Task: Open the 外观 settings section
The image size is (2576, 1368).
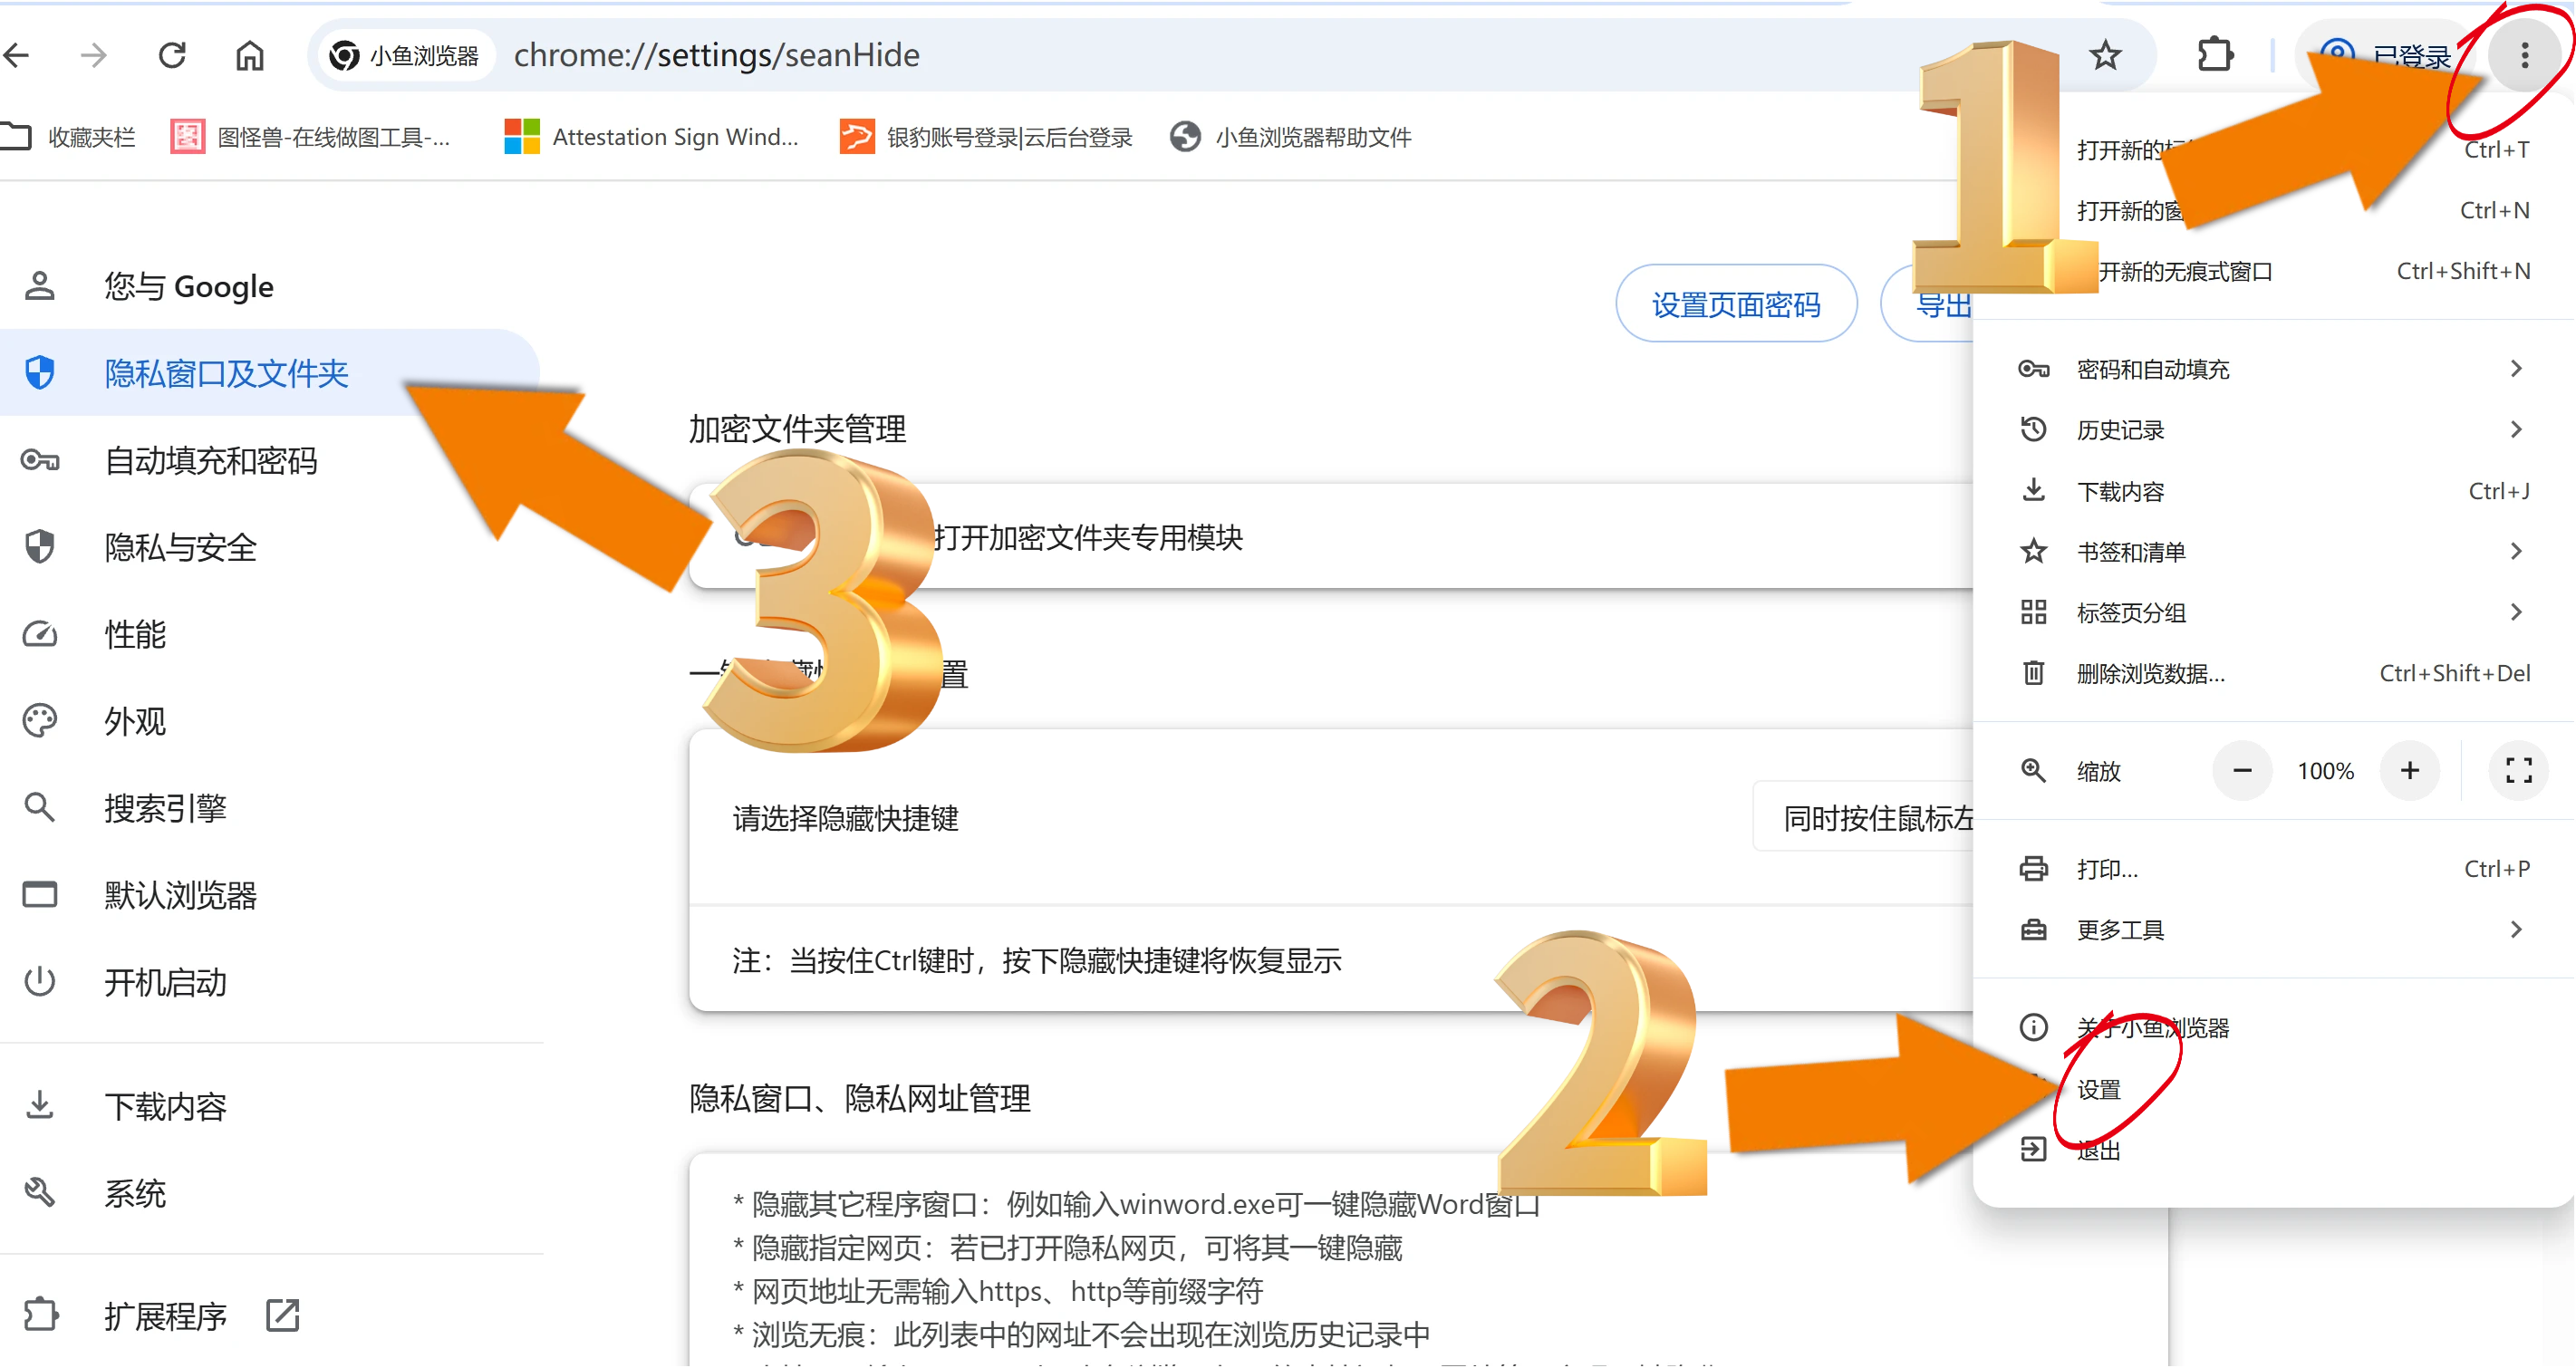Action: pyautogui.click(x=270, y=721)
